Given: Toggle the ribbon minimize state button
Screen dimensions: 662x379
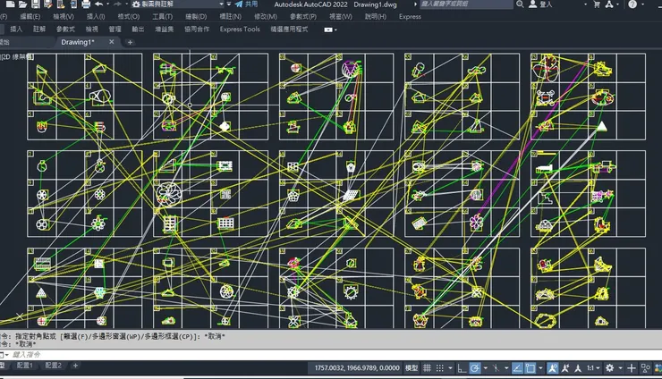Looking at the screenshot, I should click(x=328, y=29).
